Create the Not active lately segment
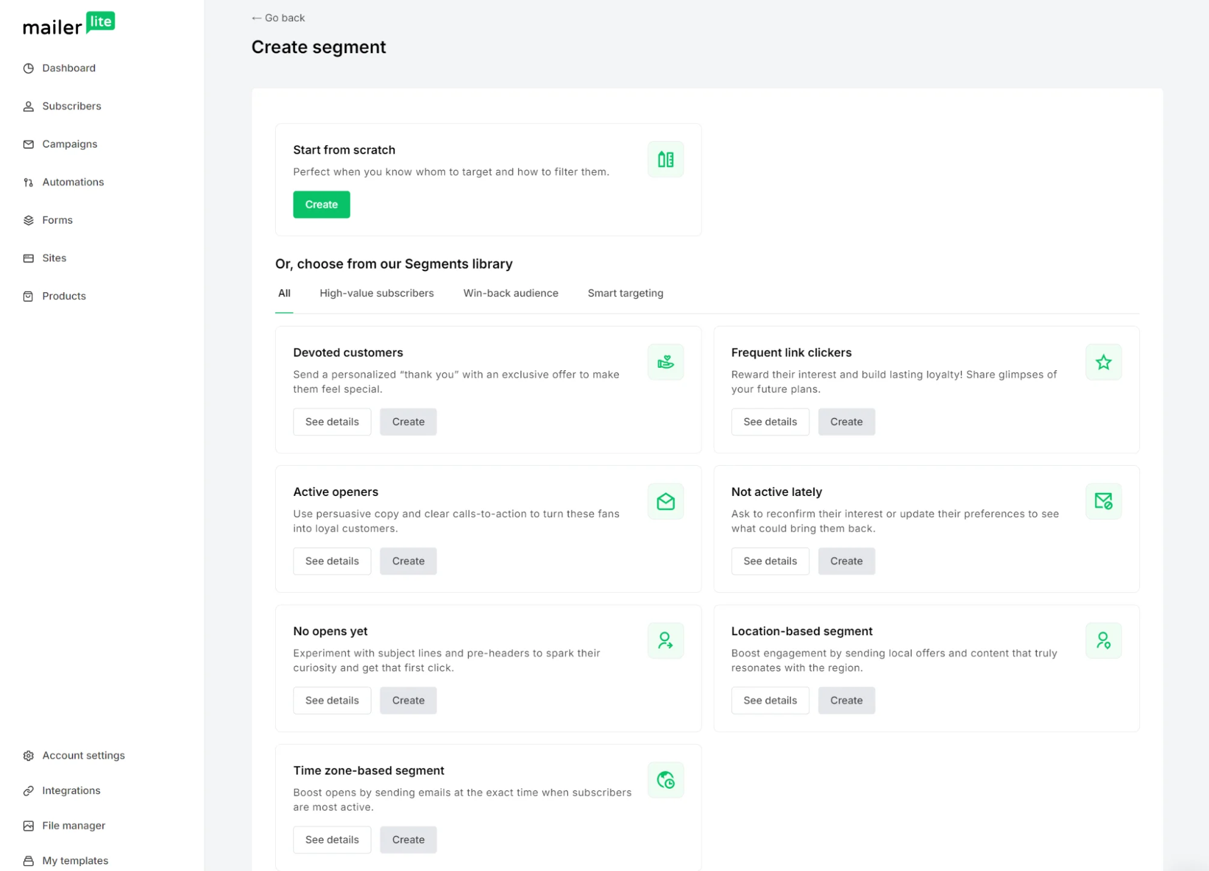The image size is (1209, 871). coord(846,561)
